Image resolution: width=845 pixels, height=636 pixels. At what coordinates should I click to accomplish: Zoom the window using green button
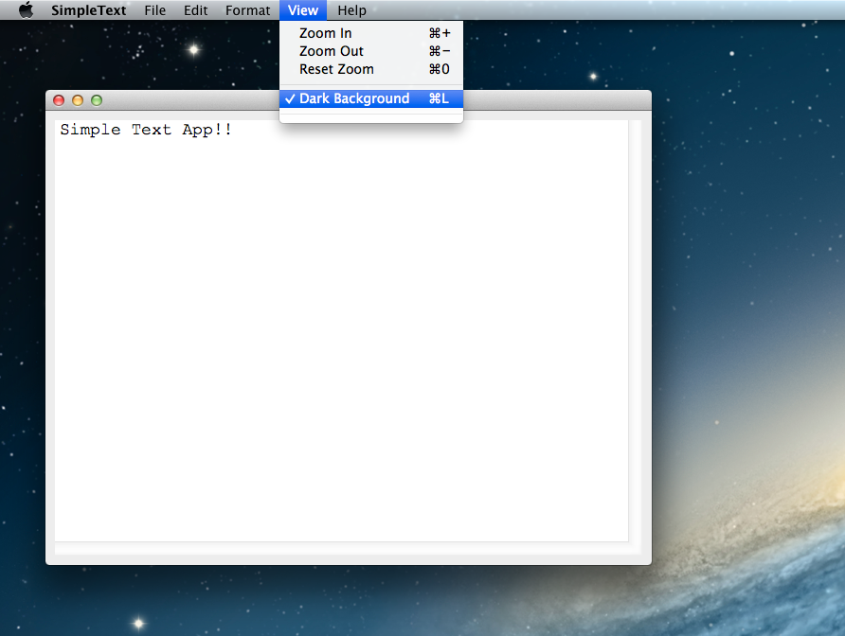point(97,100)
